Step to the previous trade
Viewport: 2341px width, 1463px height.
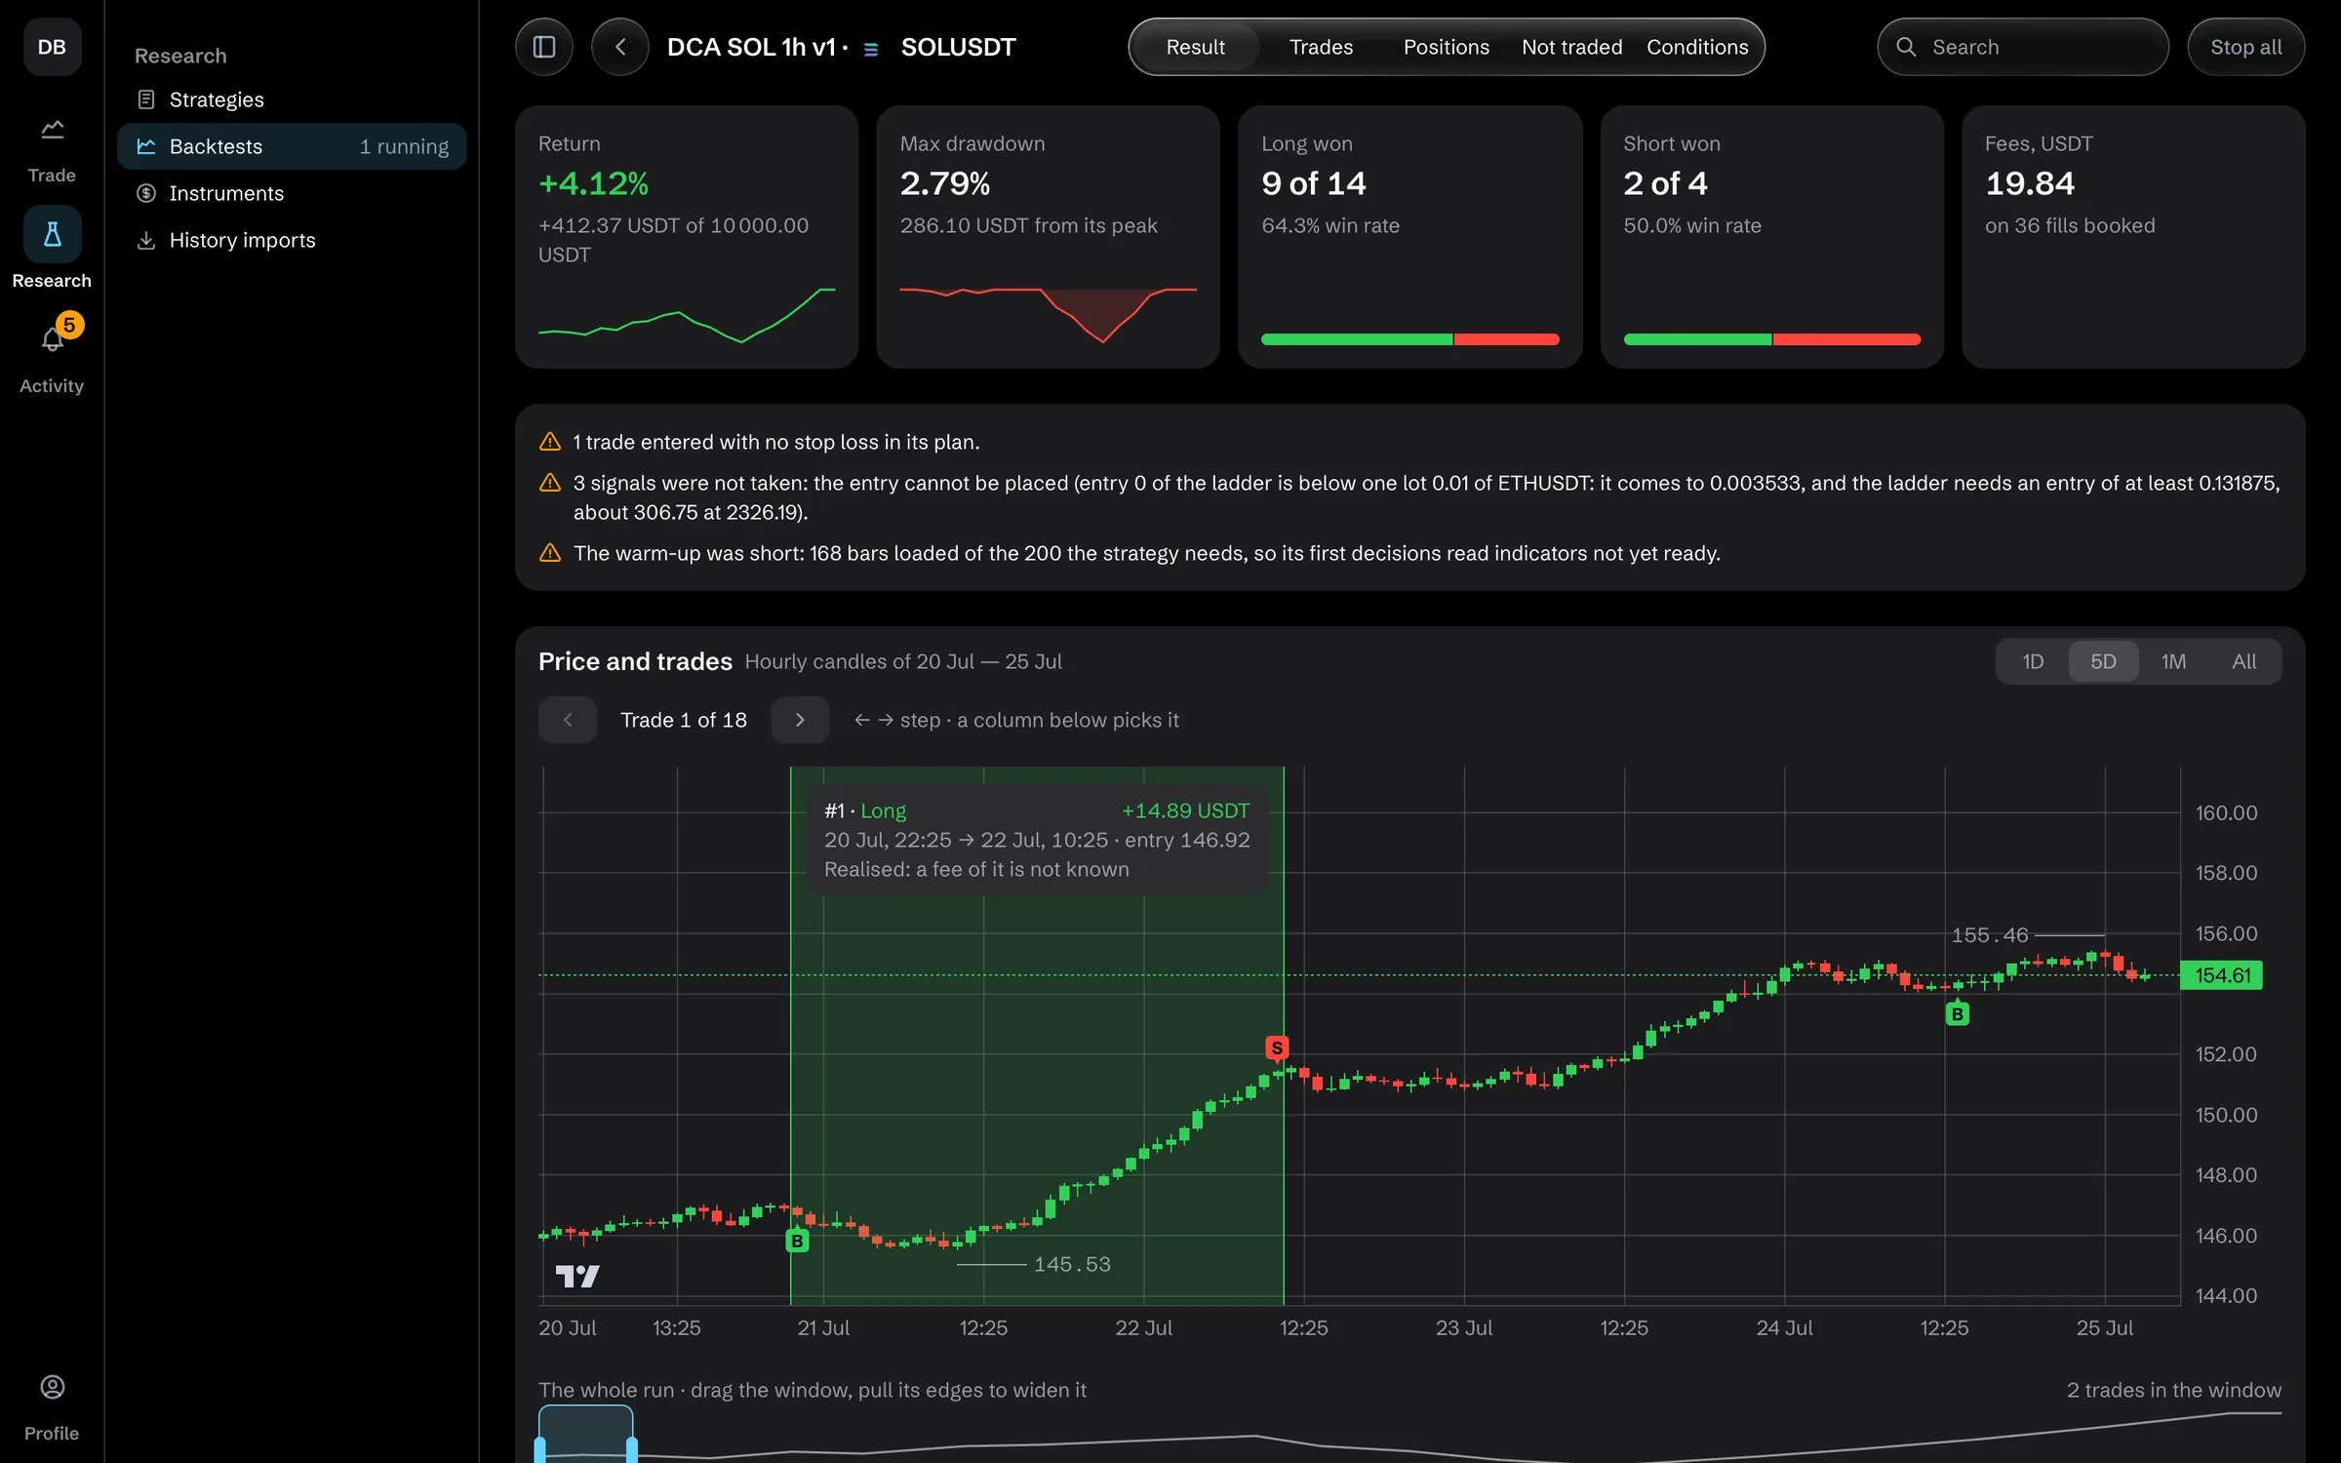pyautogui.click(x=567, y=720)
